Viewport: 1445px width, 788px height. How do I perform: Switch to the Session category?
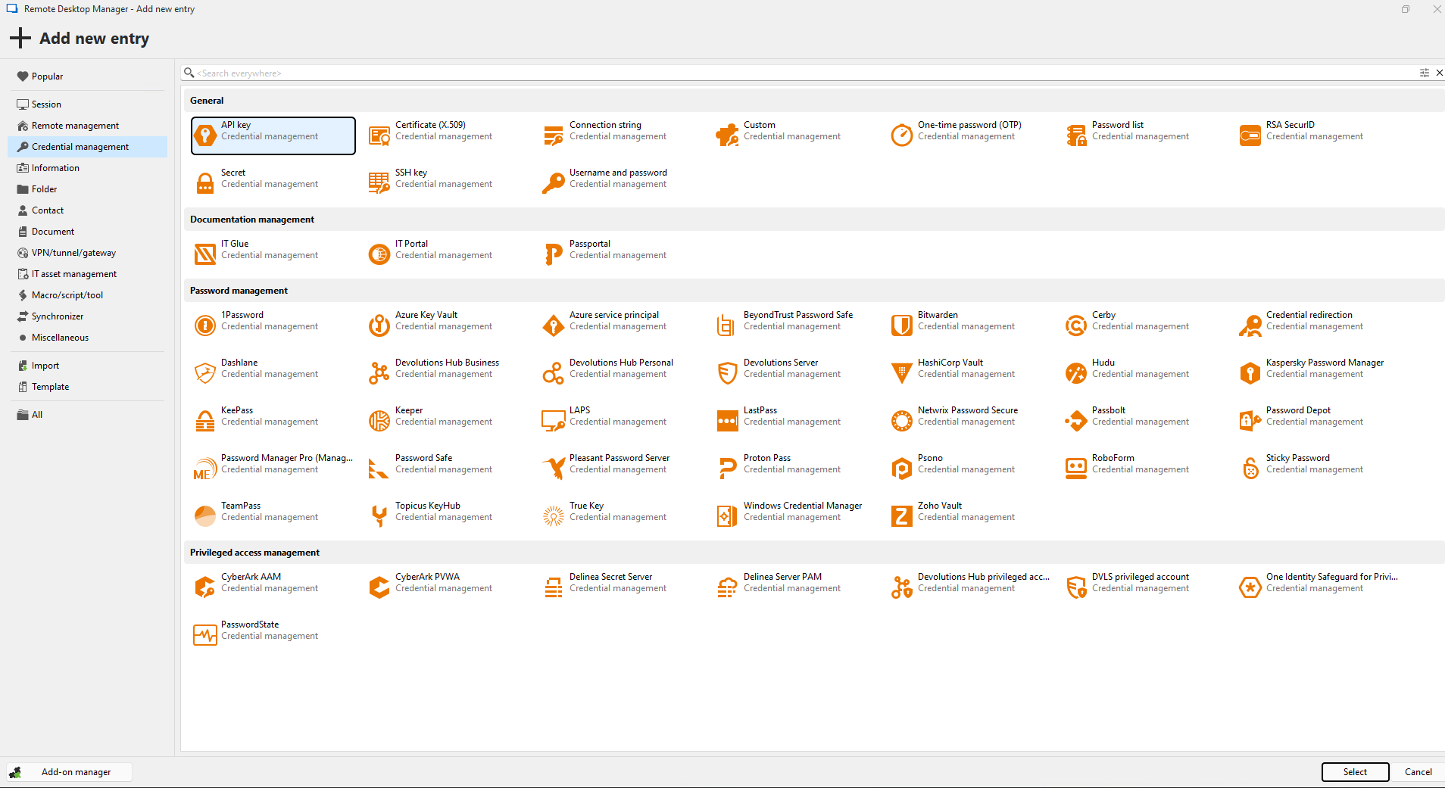coord(87,104)
